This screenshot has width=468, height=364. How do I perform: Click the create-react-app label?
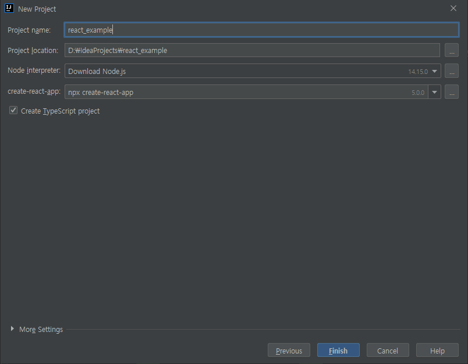pyautogui.click(x=34, y=91)
